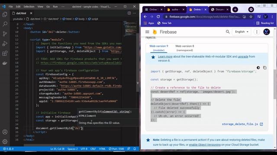Open Chrome three-dot menu

[272, 17]
